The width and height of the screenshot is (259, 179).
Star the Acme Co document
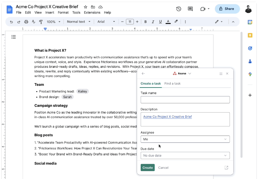click(85, 7)
